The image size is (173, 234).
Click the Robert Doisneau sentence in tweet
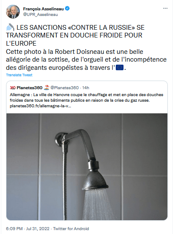point(86,60)
